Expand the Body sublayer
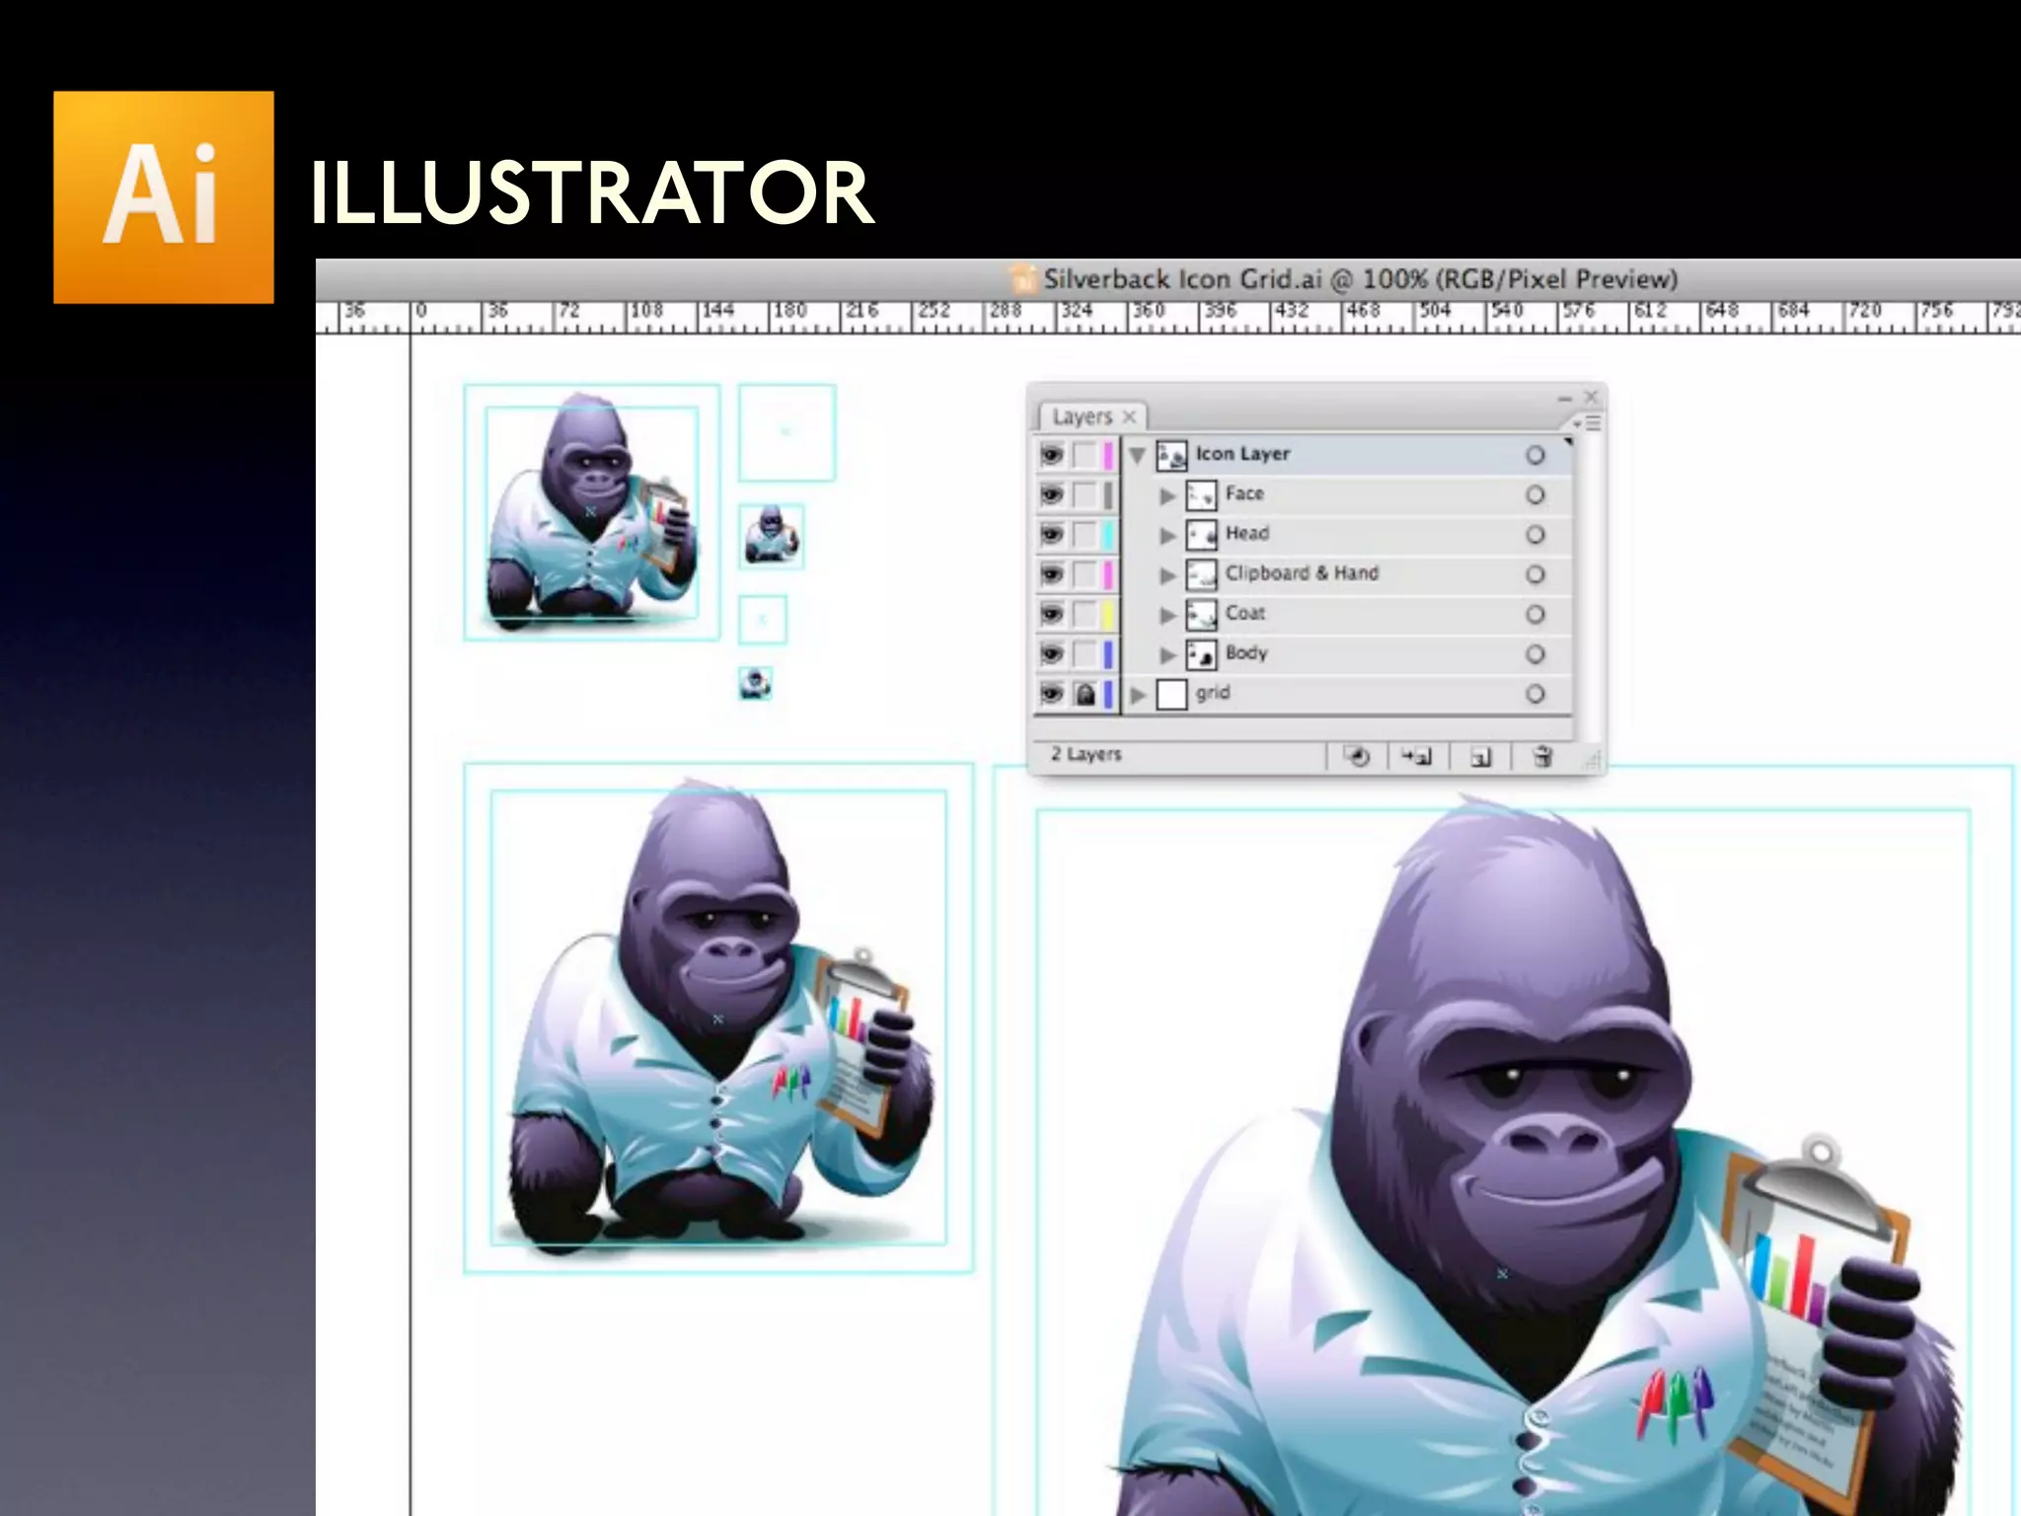This screenshot has width=2021, height=1516. pos(1167,655)
